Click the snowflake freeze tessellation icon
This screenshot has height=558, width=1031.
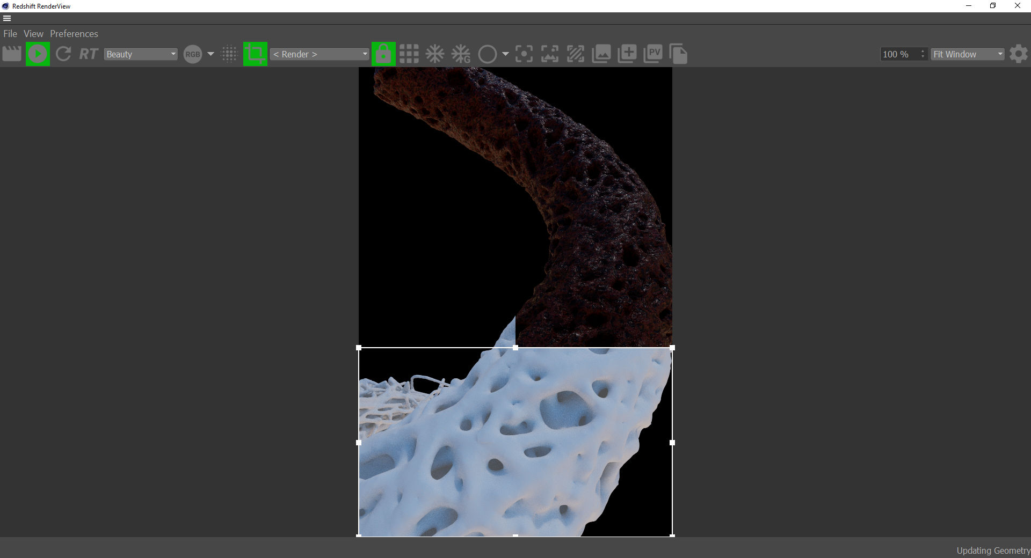click(x=435, y=54)
